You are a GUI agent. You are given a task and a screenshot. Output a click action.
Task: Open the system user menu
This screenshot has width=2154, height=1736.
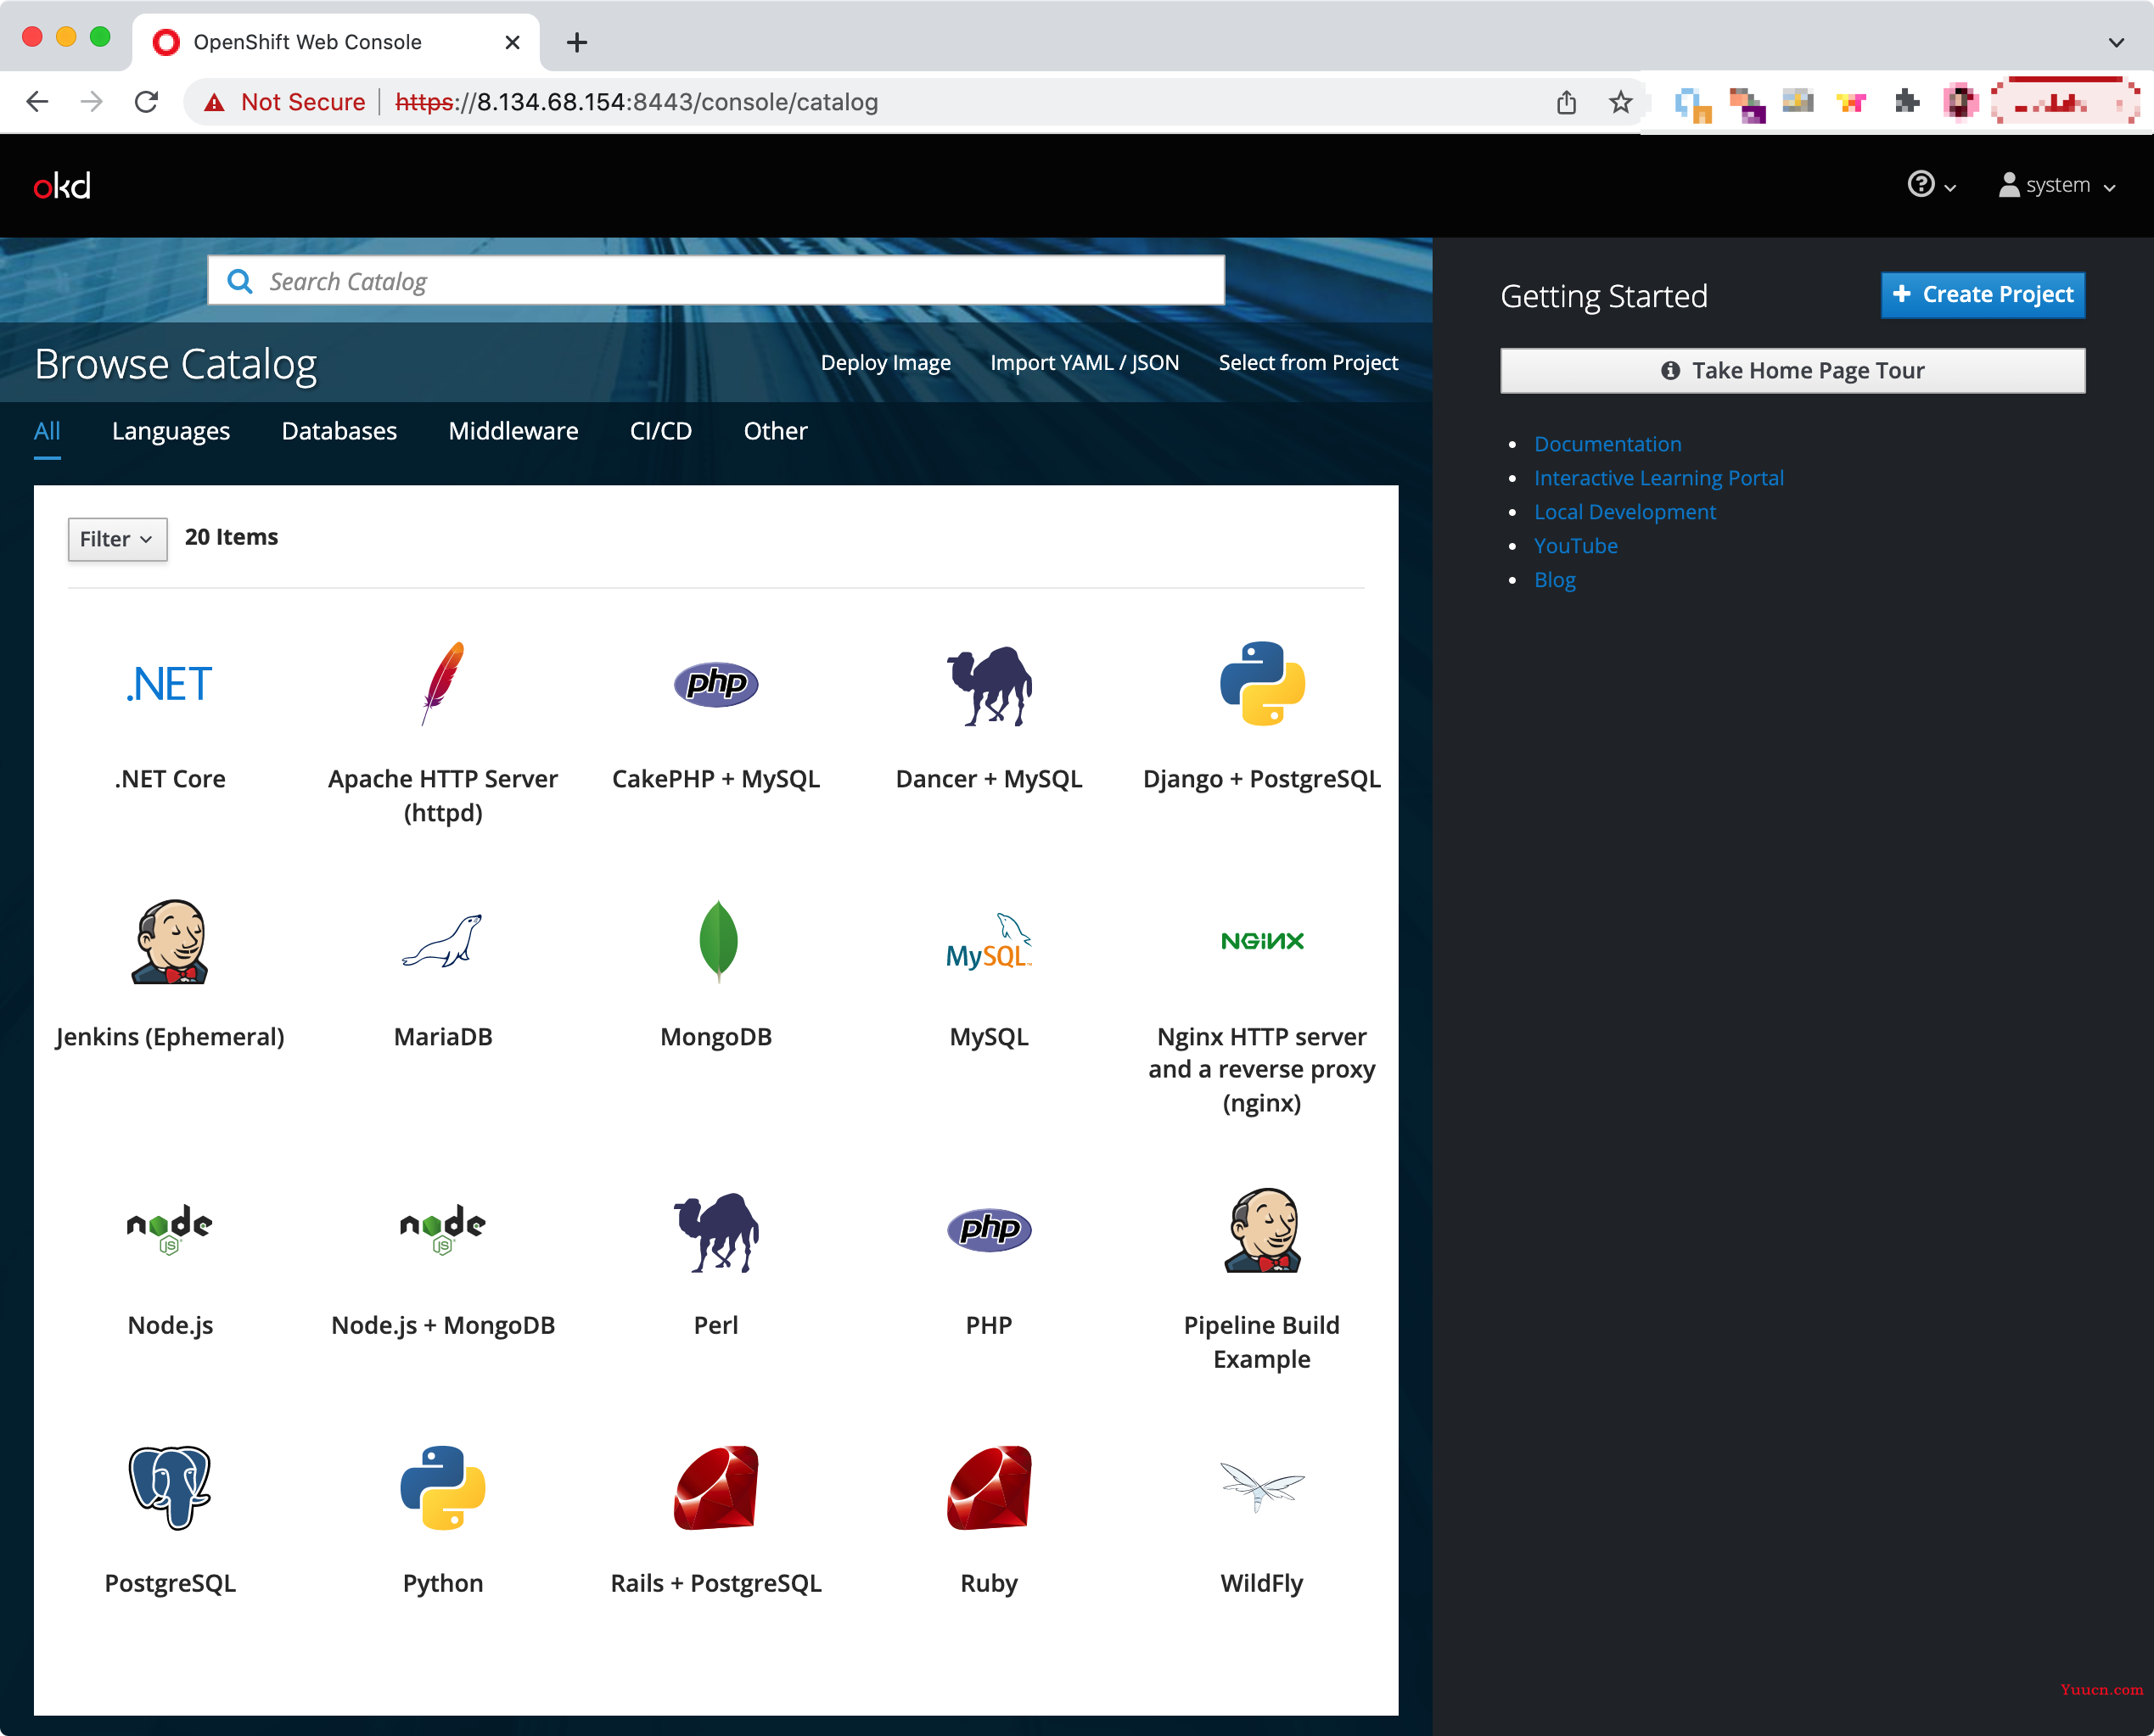pos(2056,185)
